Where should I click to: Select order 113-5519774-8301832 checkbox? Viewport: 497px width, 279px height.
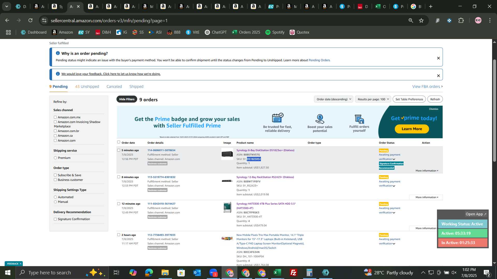point(119,177)
